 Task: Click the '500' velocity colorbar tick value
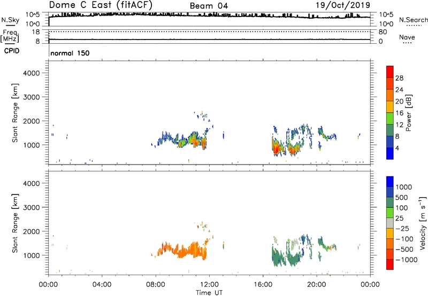[402, 198]
